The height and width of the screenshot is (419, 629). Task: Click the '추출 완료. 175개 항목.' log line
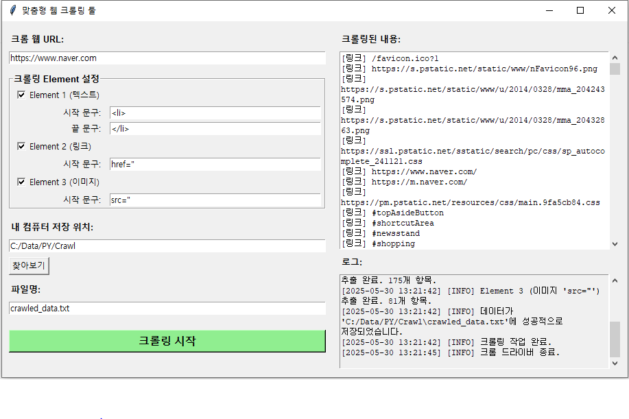[388, 280]
